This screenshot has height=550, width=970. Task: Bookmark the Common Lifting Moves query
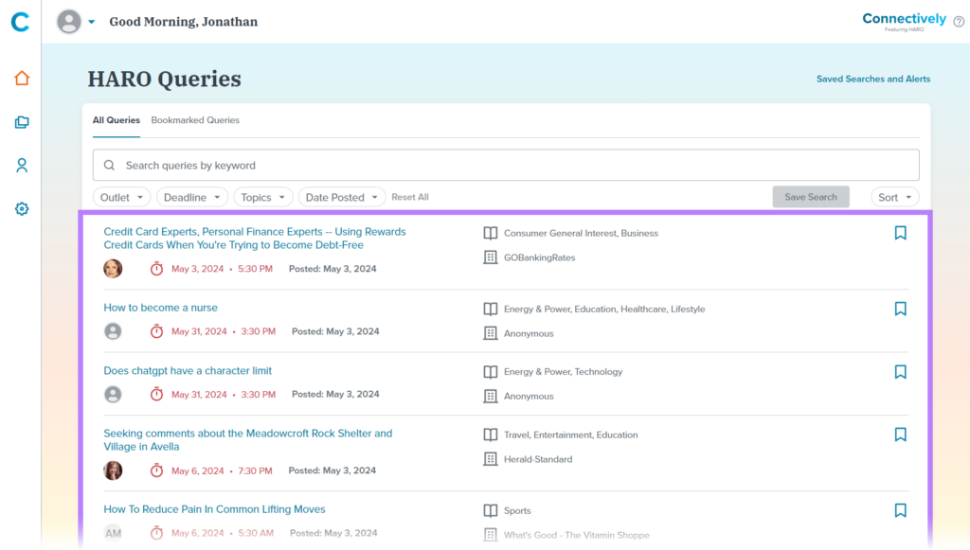pyautogui.click(x=901, y=510)
